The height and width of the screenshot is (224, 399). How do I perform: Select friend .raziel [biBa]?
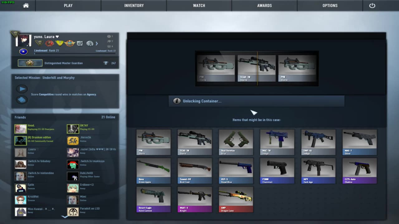coord(98,149)
